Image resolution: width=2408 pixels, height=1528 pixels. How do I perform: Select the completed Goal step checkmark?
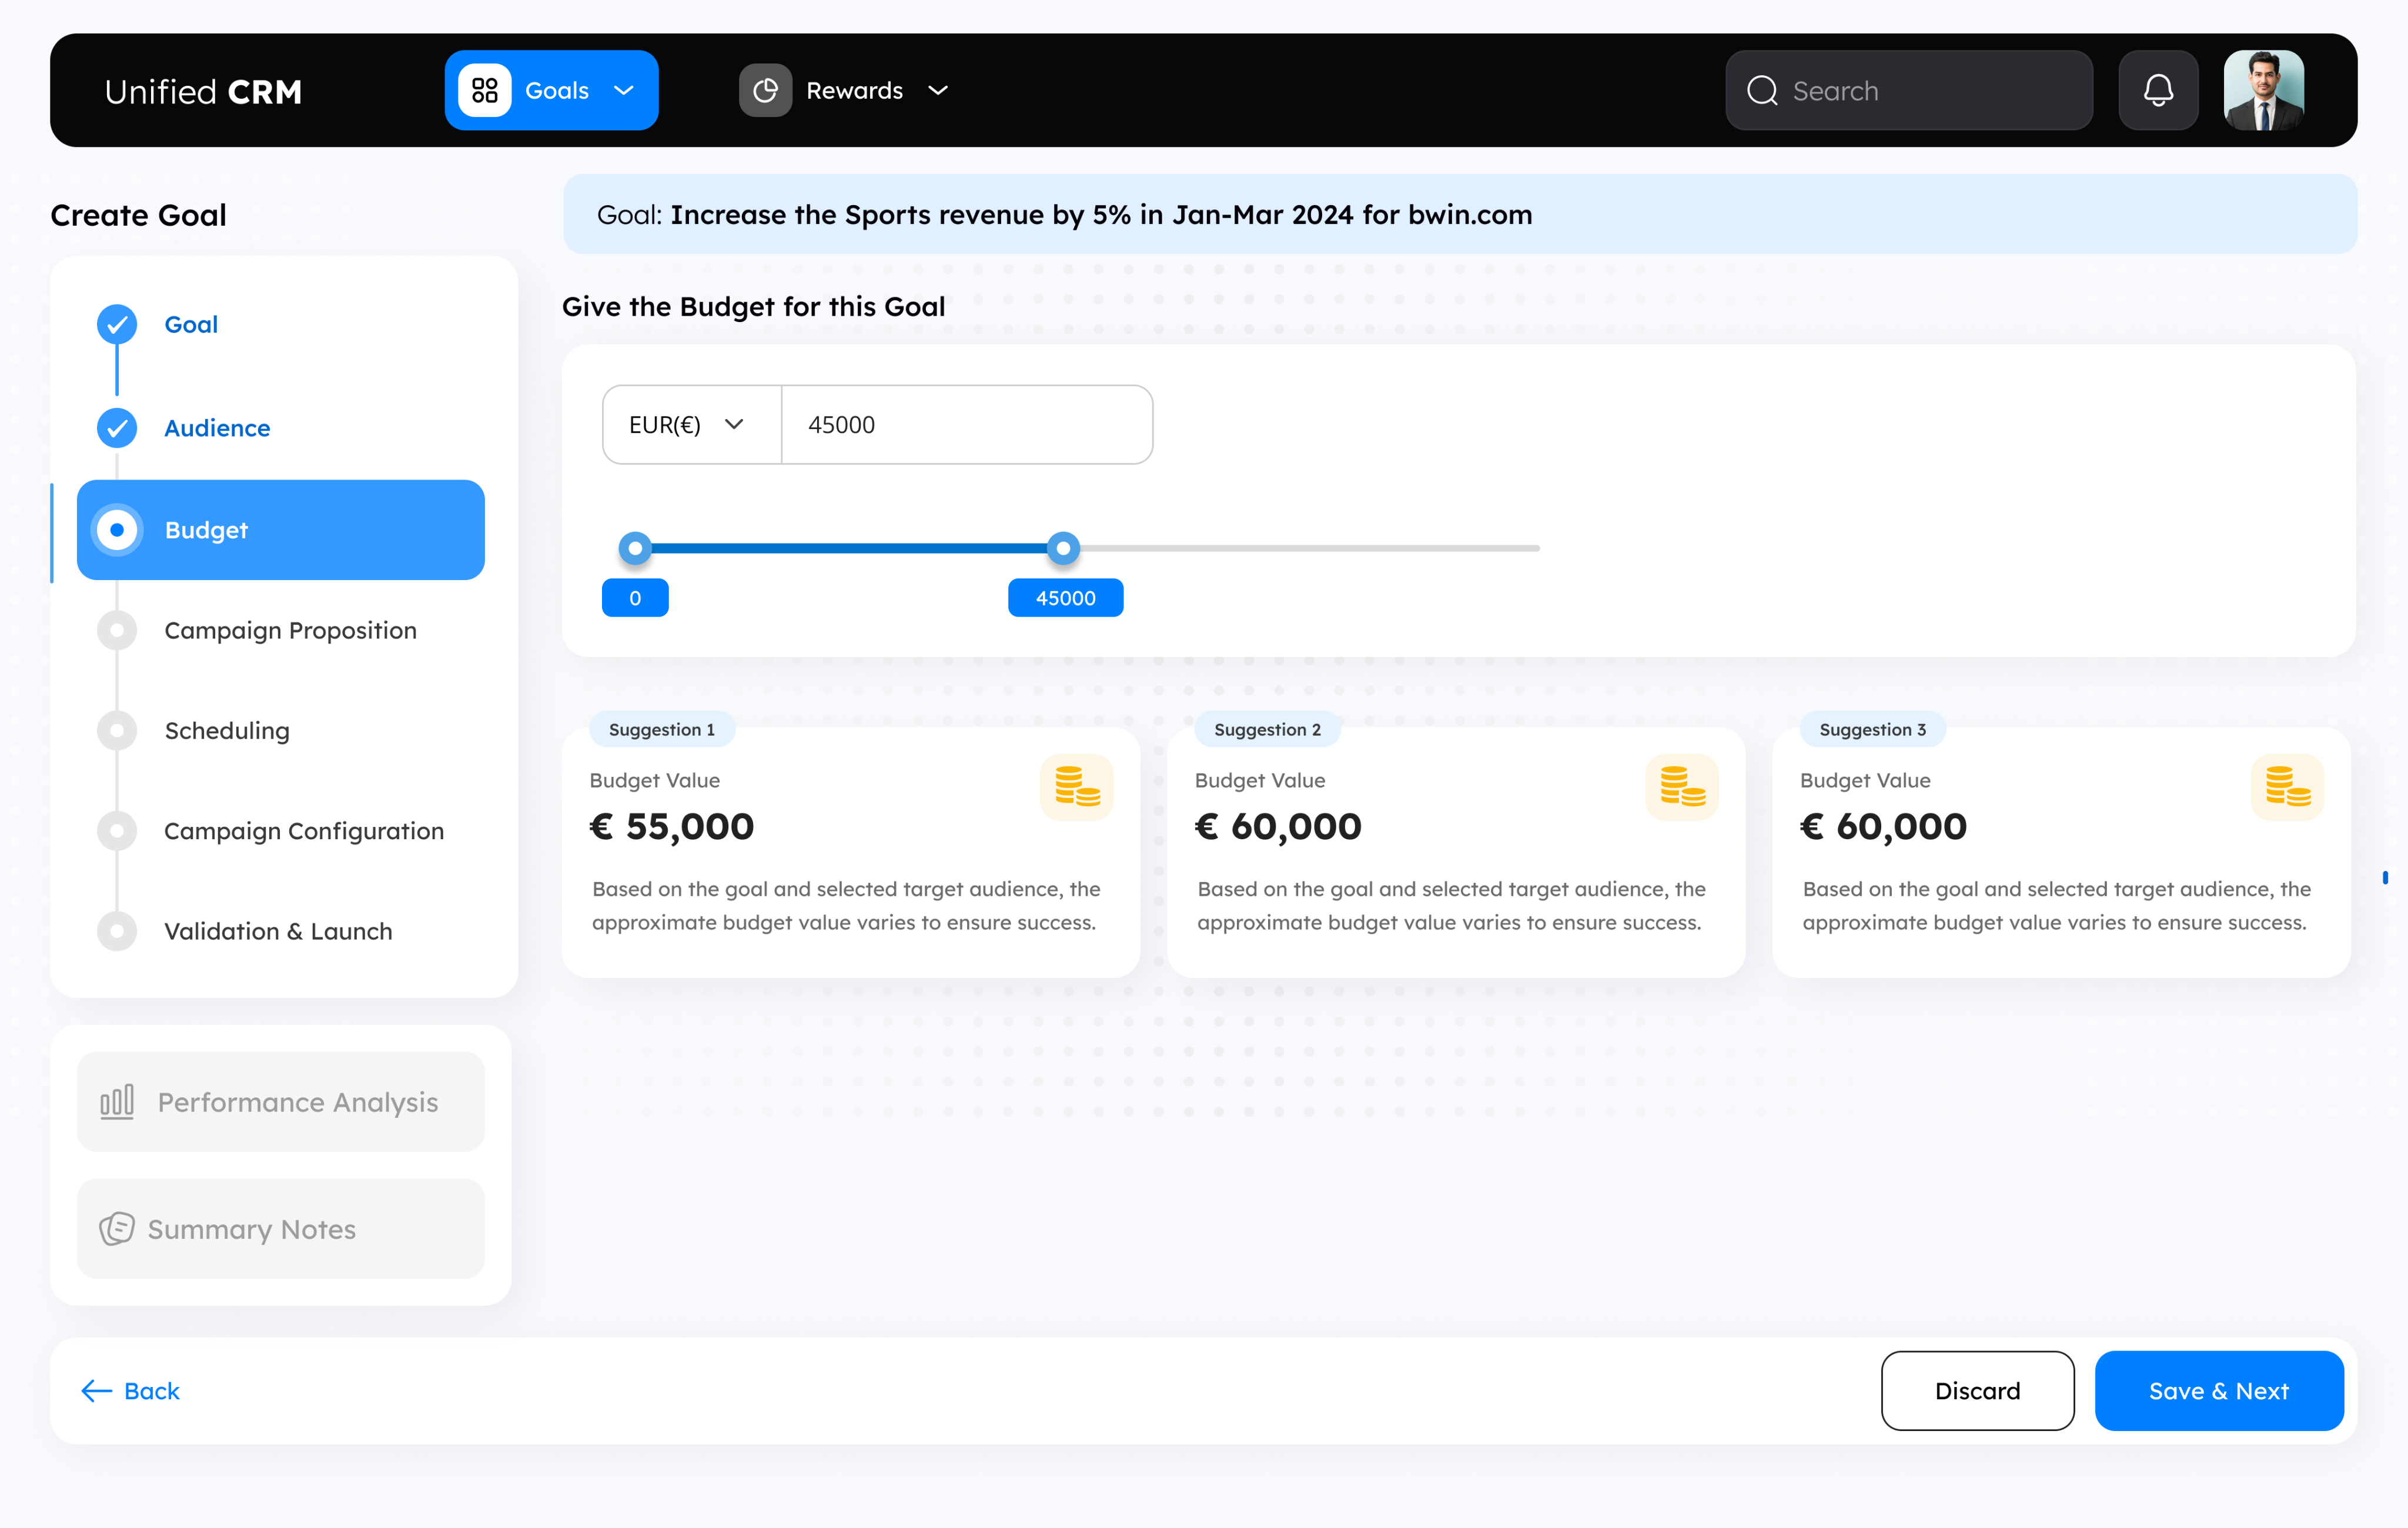[x=117, y=324]
